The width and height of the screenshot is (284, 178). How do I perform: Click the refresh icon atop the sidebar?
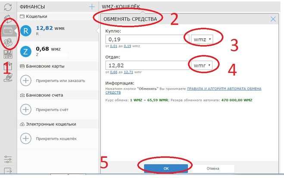pos(7,7)
